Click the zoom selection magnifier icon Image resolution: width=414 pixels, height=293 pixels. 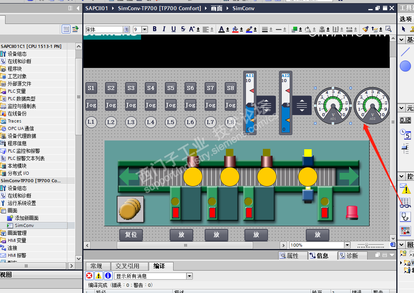point(388,29)
